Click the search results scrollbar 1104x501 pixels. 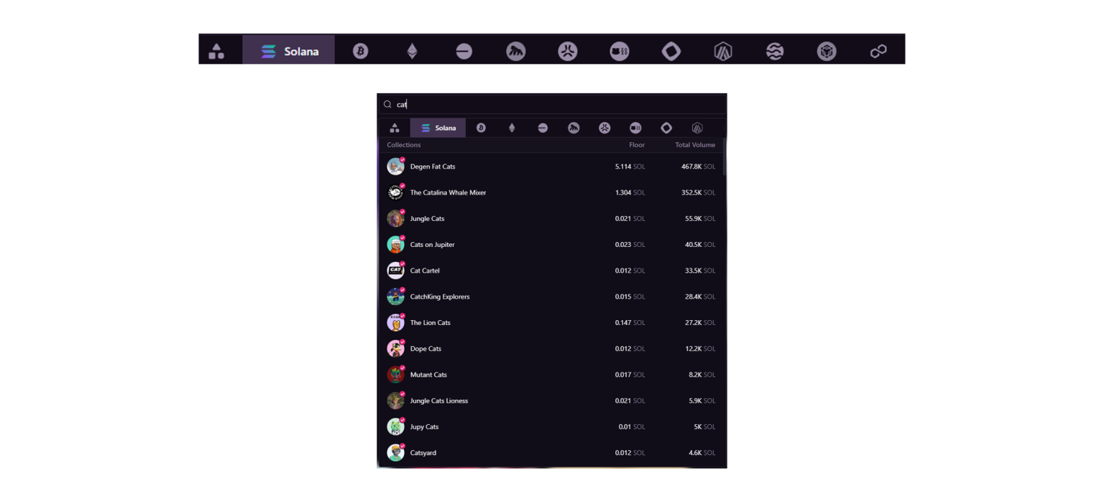[724, 156]
